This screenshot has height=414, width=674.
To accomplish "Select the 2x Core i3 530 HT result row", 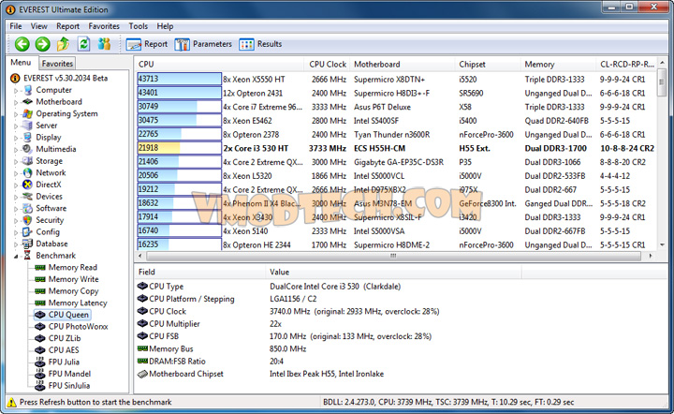I will point(395,148).
